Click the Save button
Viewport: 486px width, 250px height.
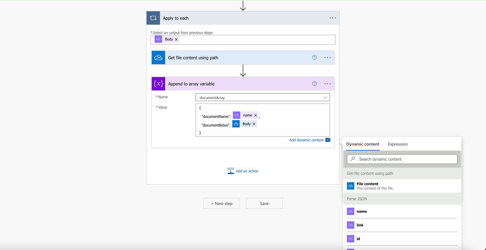[264, 203]
